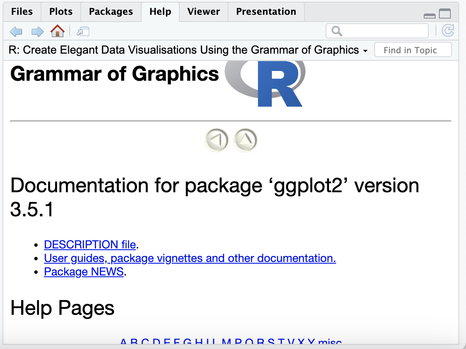Click the left-pointing round navigation arrow

point(217,140)
